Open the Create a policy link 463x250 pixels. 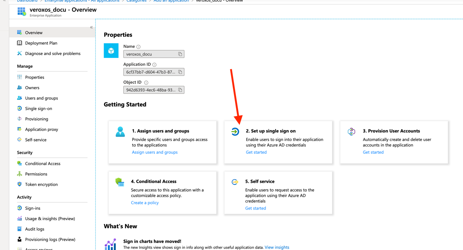145,203
